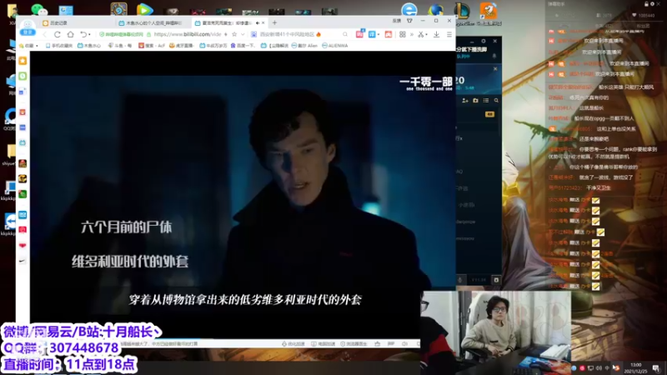667x375 pixels.
Task: Open the Hearthstone desktop icon
Action: click(x=118, y=9)
